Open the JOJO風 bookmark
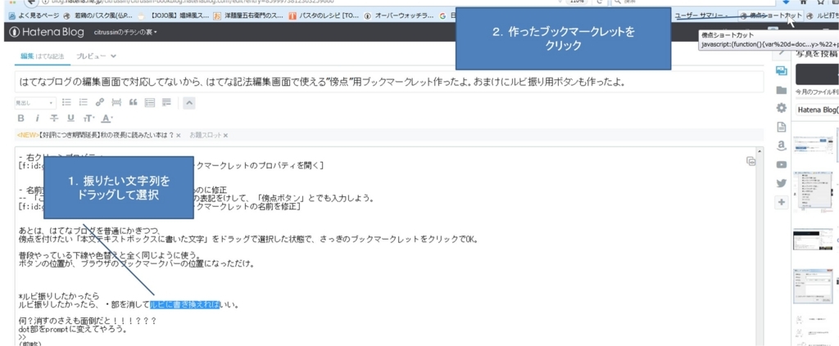Screen dimensions: 839x346 tap(175, 16)
